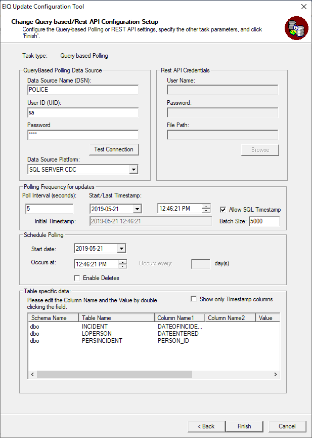The image size is (312, 438).
Task: Click the Test Connection button
Action: point(114,149)
